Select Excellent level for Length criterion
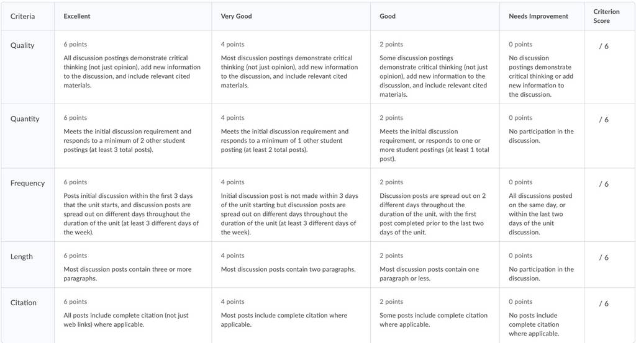 click(x=133, y=265)
